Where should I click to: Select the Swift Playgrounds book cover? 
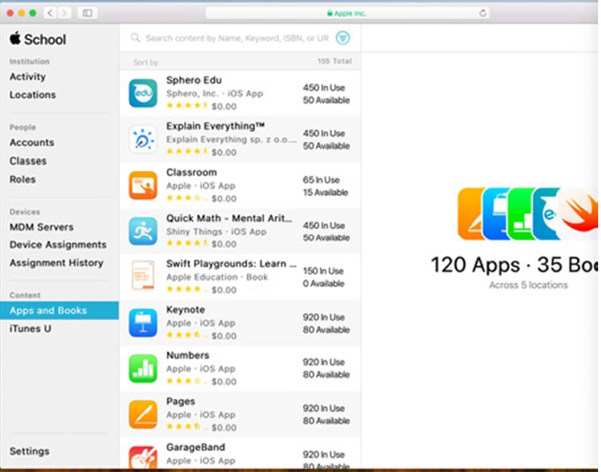(x=143, y=276)
